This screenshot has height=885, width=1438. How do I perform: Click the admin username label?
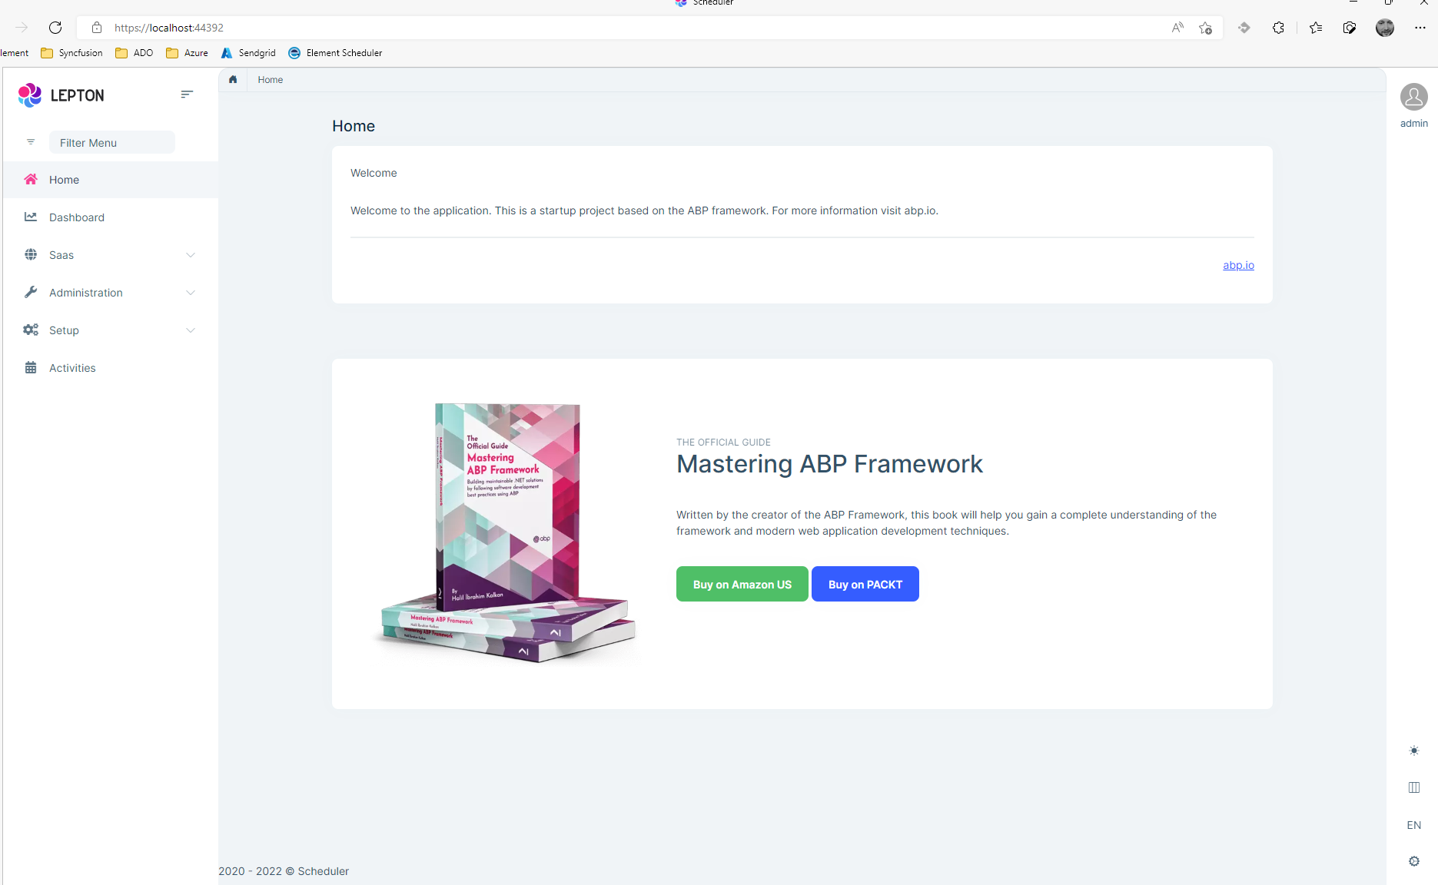(x=1413, y=124)
